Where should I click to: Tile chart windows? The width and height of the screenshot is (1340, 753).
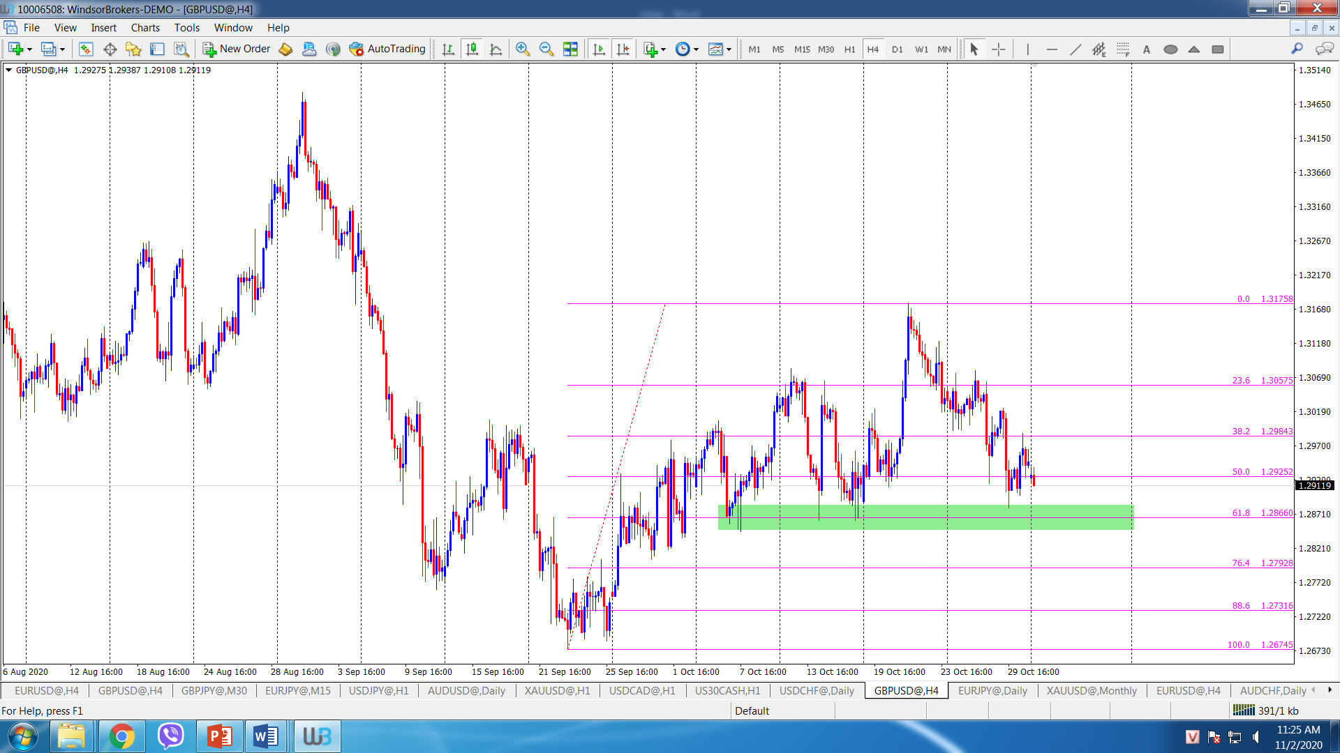(x=570, y=49)
